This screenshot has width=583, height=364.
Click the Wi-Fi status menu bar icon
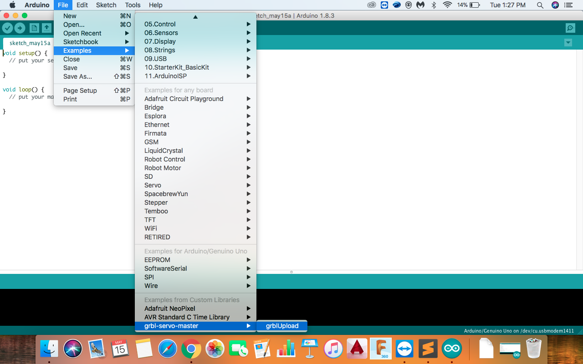pos(447,5)
